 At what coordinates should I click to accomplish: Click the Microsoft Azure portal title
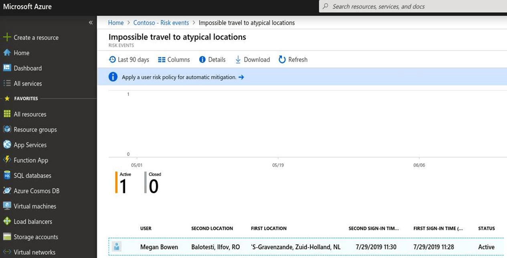(x=27, y=7)
